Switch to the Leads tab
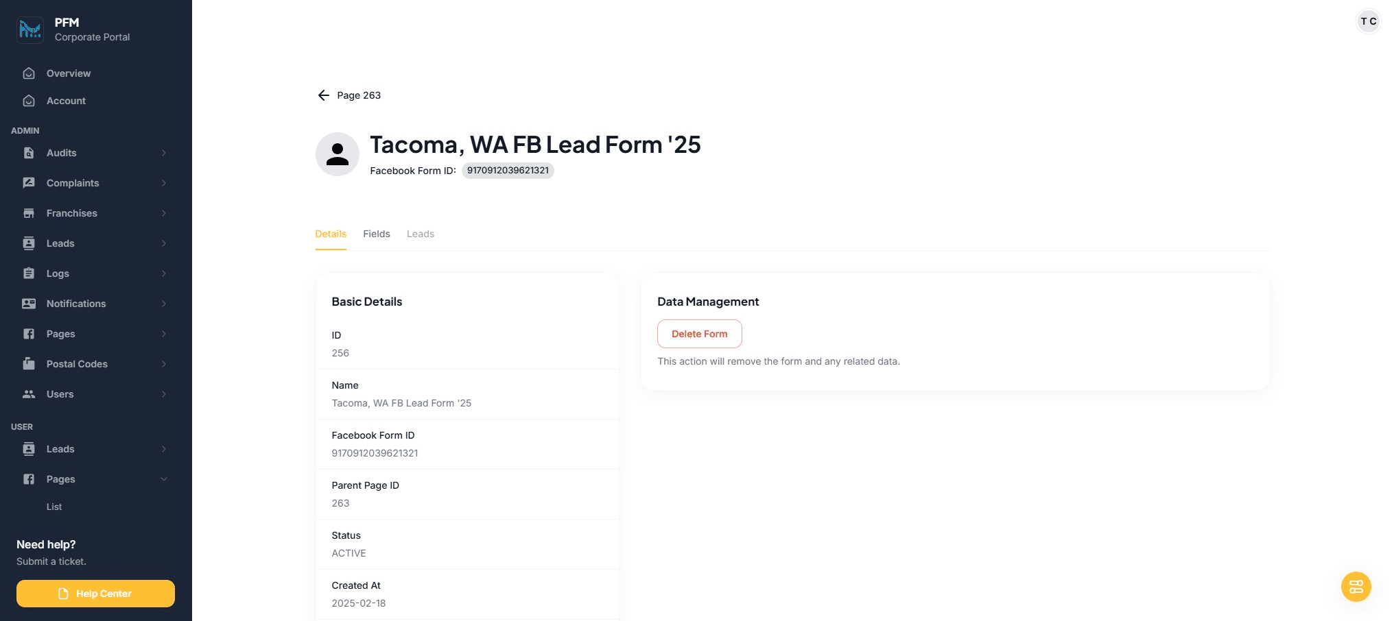This screenshot has height=621, width=1392. pyautogui.click(x=421, y=234)
